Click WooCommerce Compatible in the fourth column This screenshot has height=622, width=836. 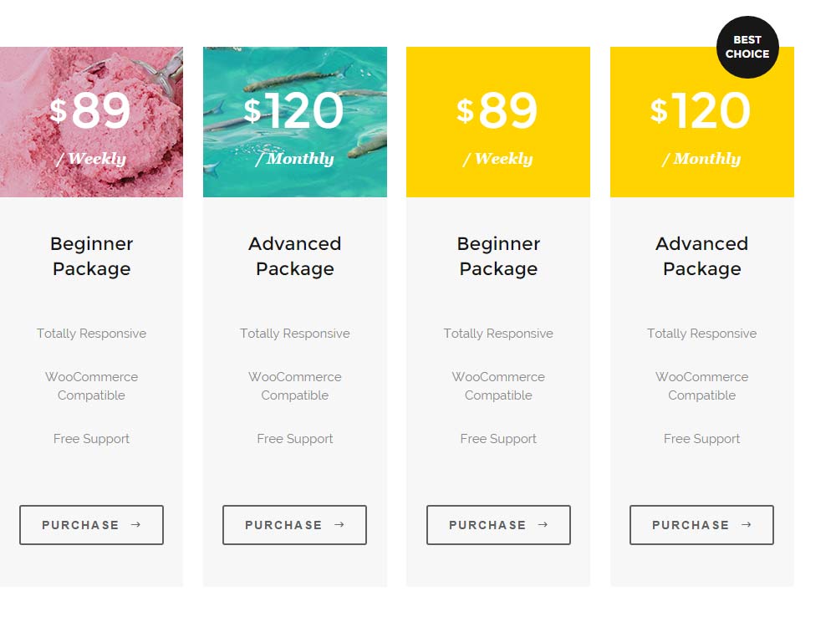(701, 386)
